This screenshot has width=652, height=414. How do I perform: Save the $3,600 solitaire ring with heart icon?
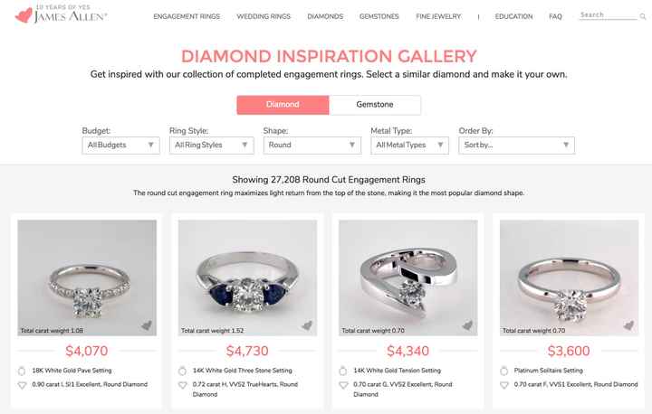pos(628,326)
